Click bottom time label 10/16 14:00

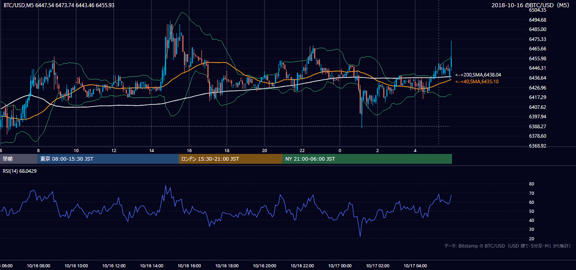pos(151,266)
